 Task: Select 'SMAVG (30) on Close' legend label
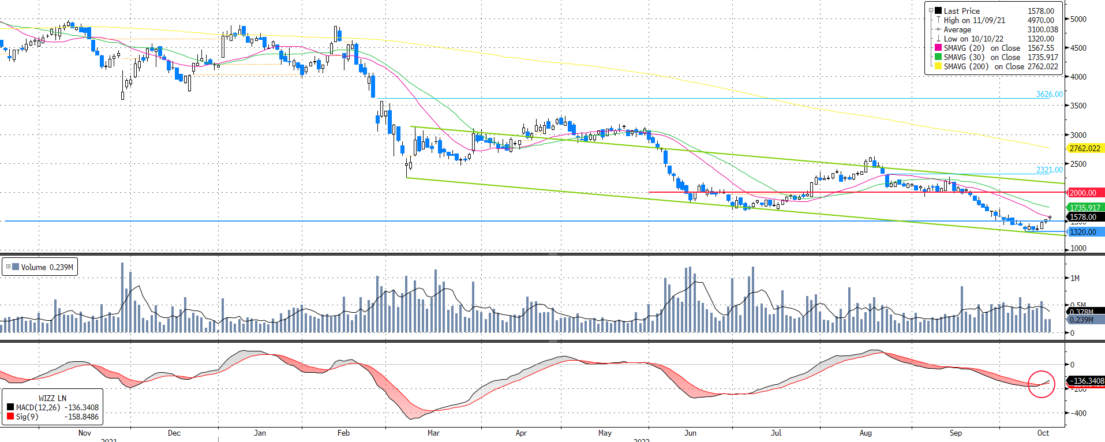point(982,57)
